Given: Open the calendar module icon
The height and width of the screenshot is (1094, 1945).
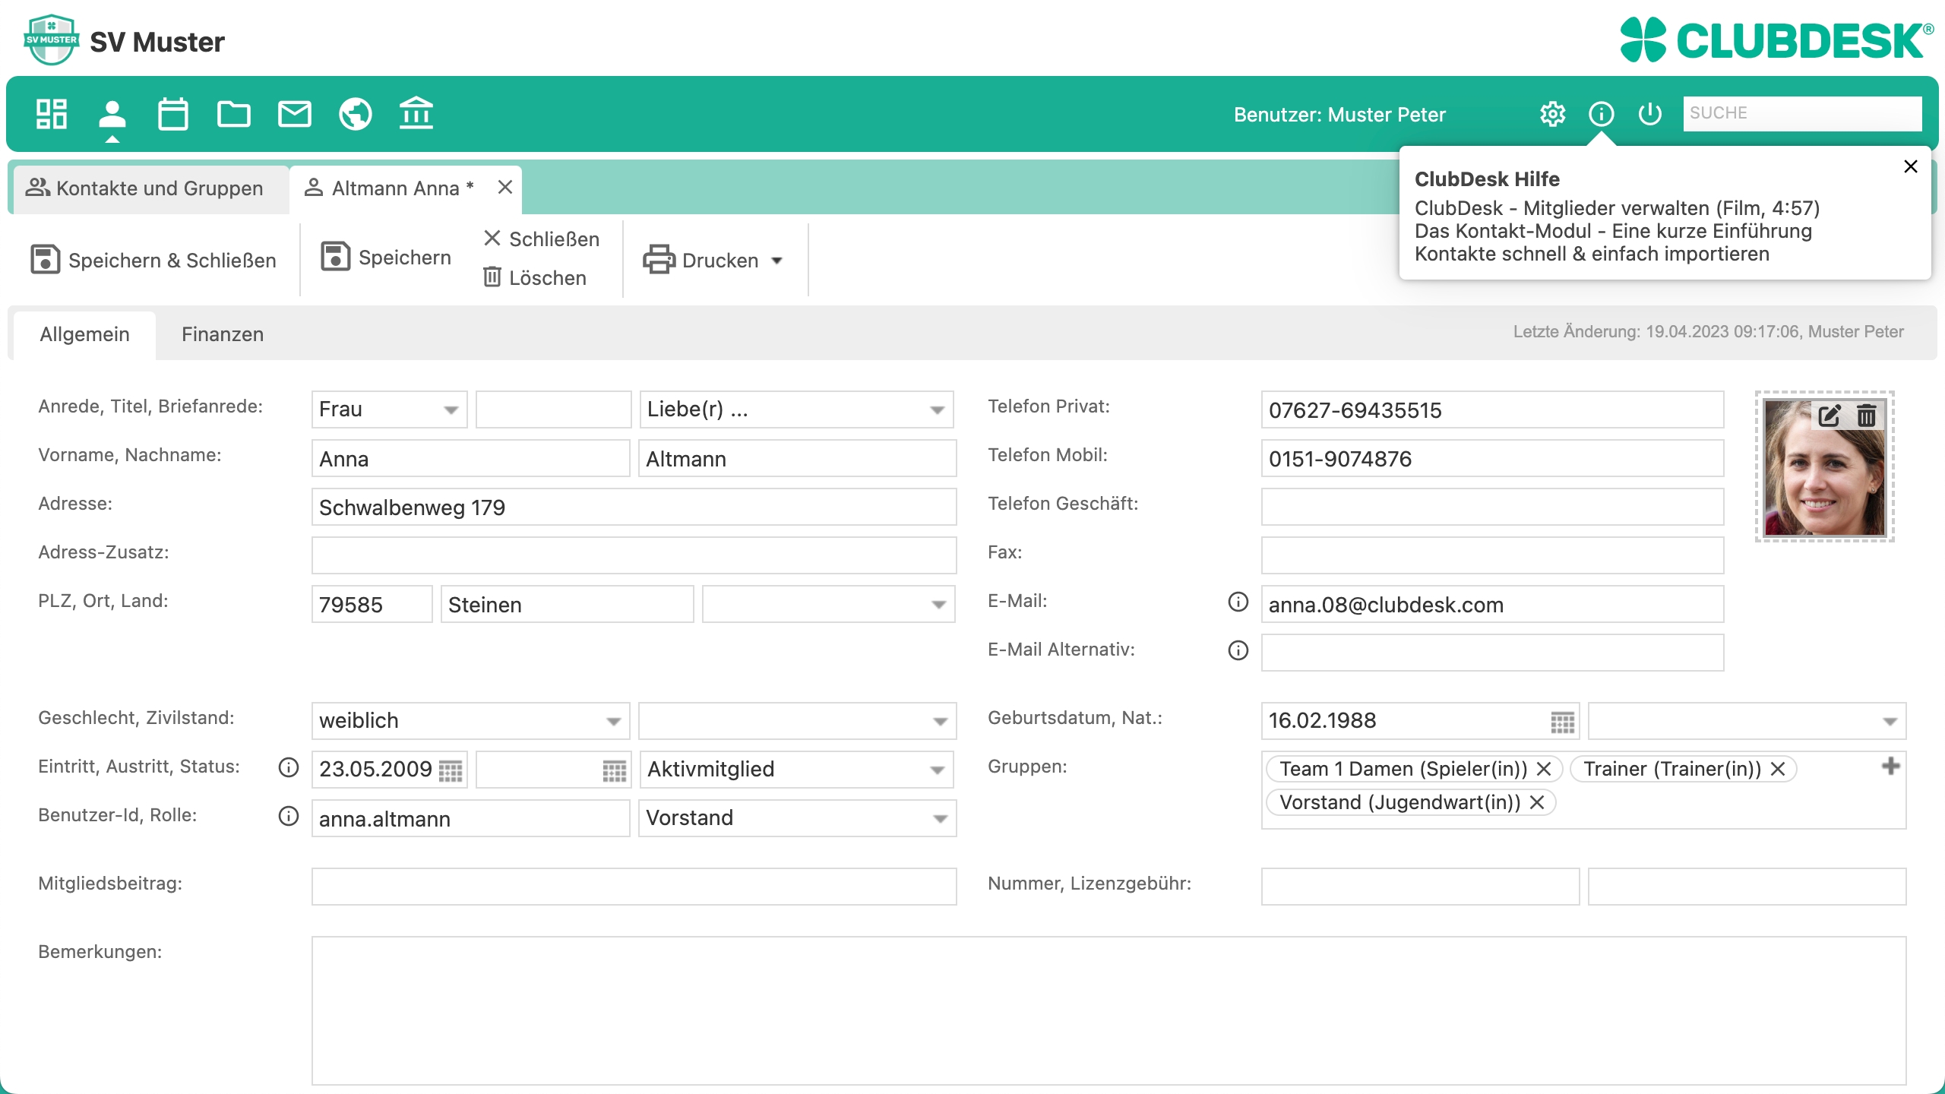Looking at the screenshot, I should (172, 114).
